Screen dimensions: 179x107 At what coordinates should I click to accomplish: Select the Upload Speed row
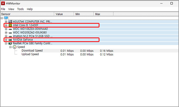[100, 54]
